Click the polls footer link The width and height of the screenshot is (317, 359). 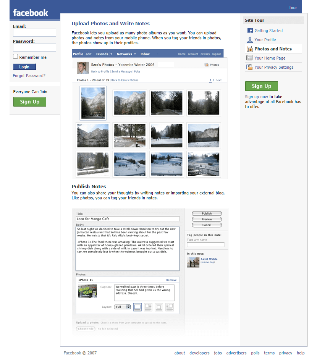pyautogui.click(x=255, y=353)
